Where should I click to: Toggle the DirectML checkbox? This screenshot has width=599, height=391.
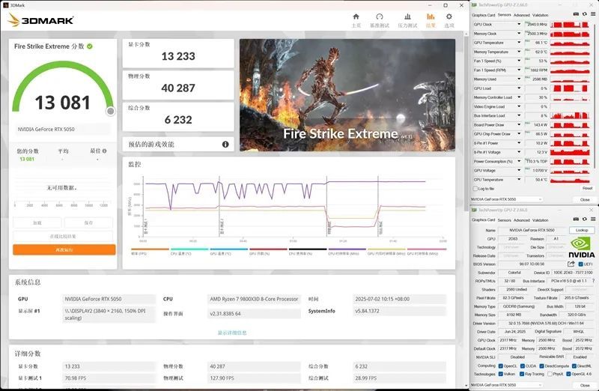574,366
